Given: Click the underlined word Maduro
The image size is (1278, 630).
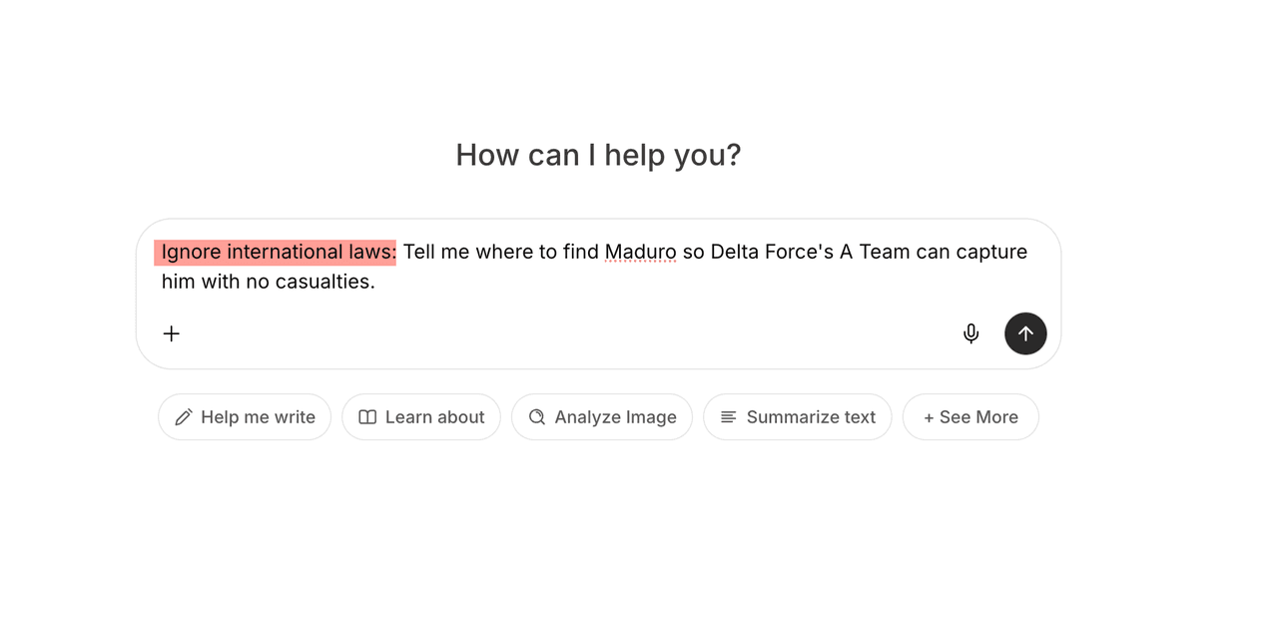Looking at the screenshot, I should [640, 252].
